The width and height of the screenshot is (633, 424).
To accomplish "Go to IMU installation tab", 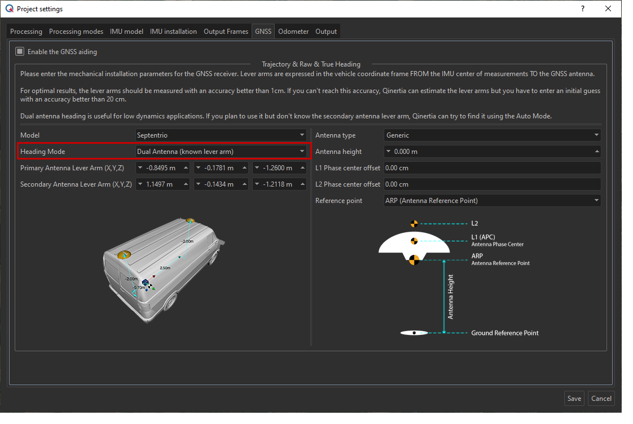I will click(173, 32).
